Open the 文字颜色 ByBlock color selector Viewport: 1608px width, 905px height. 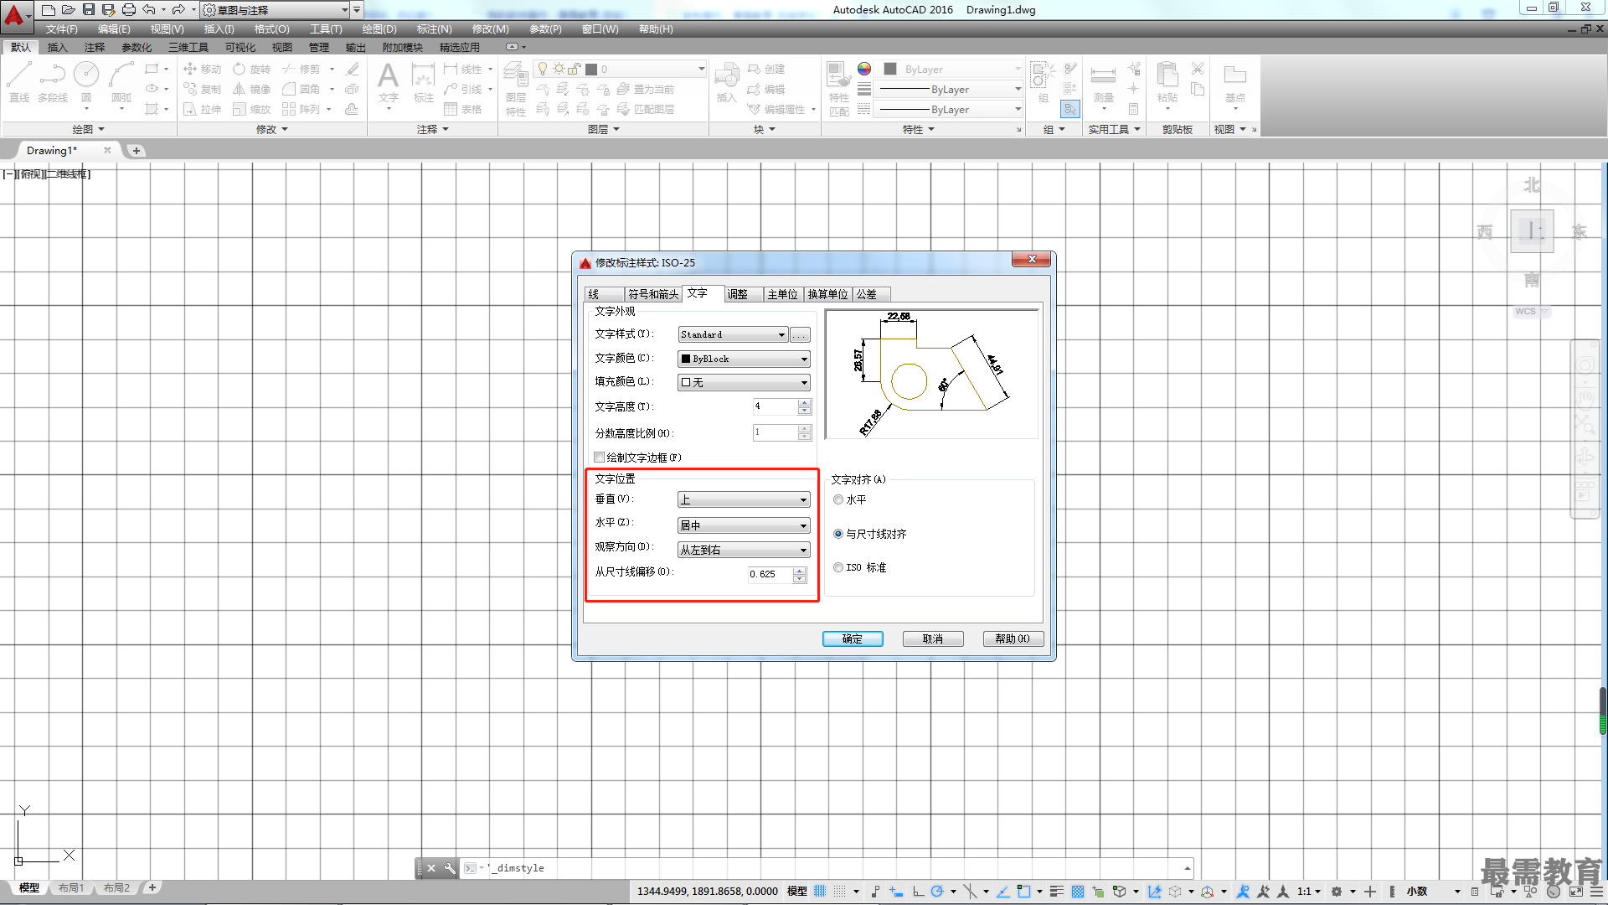[x=744, y=359]
